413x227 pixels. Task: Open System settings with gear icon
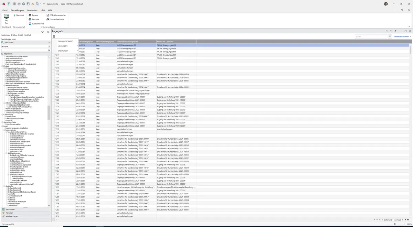(33, 15)
